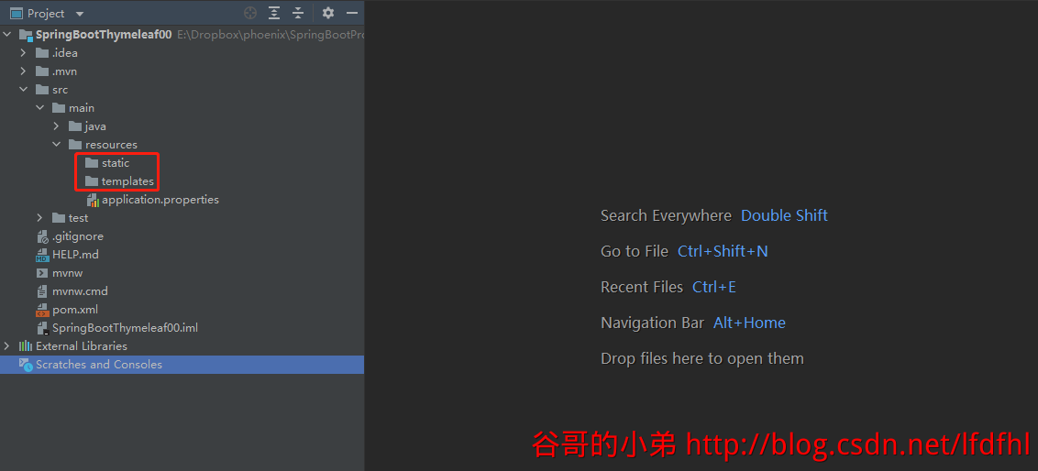Image resolution: width=1038 pixels, height=471 pixels.
Task: Click the templates folder icon
Action: coord(92,181)
